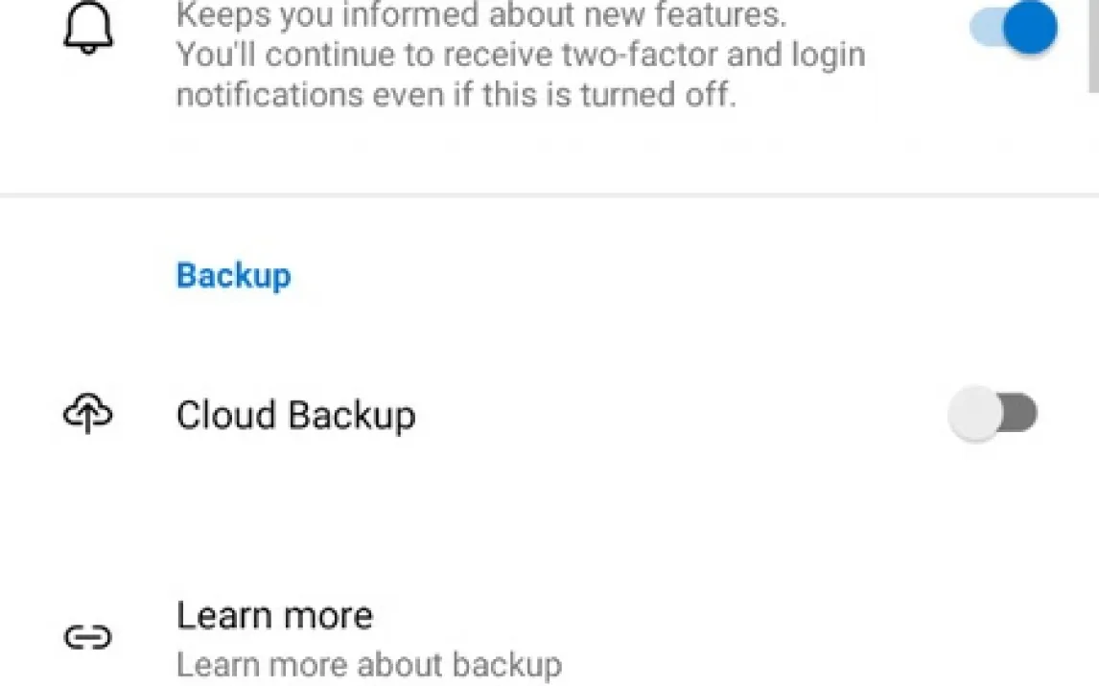Click the cloud upload icon
Screen dimensions: 1099x686
[x=88, y=414]
